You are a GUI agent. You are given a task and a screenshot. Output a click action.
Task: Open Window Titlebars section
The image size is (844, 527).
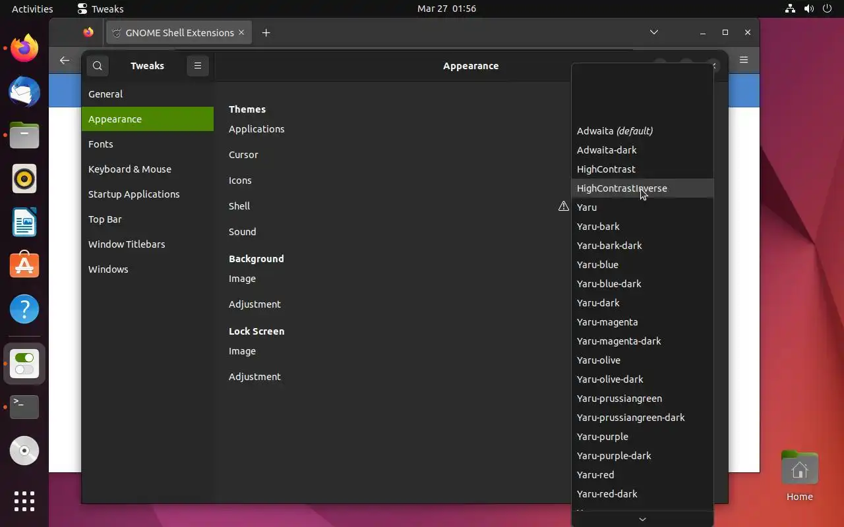148,244
